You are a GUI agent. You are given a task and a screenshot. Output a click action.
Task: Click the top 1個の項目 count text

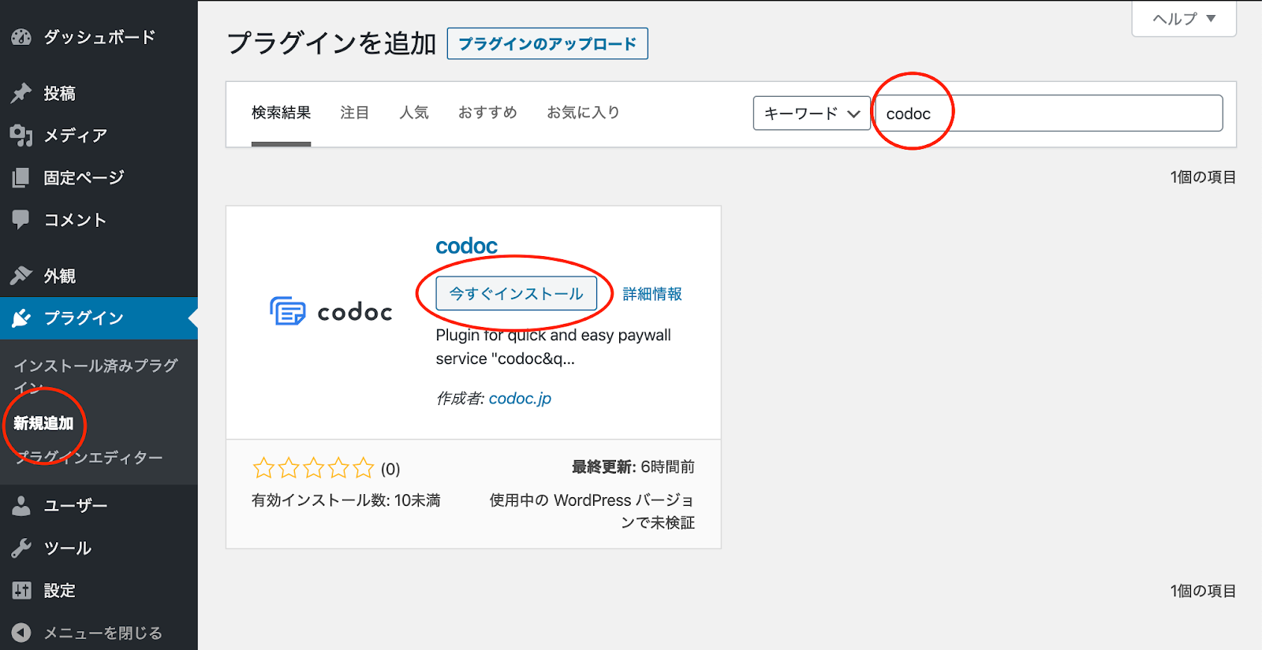coord(1203,177)
